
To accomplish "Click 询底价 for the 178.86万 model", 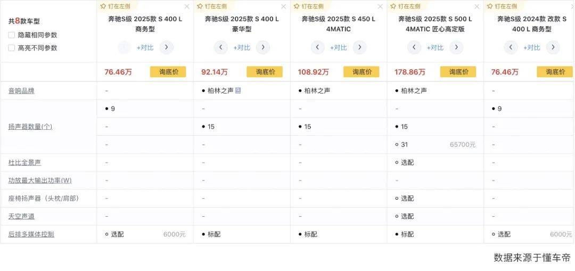I will [458, 72].
